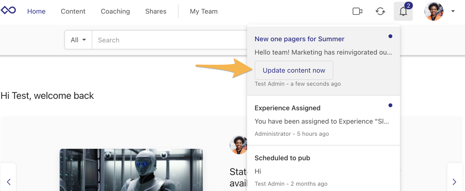465x191 pixels.
Task: Switch to the Coaching tab
Action: pyautogui.click(x=115, y=11)
